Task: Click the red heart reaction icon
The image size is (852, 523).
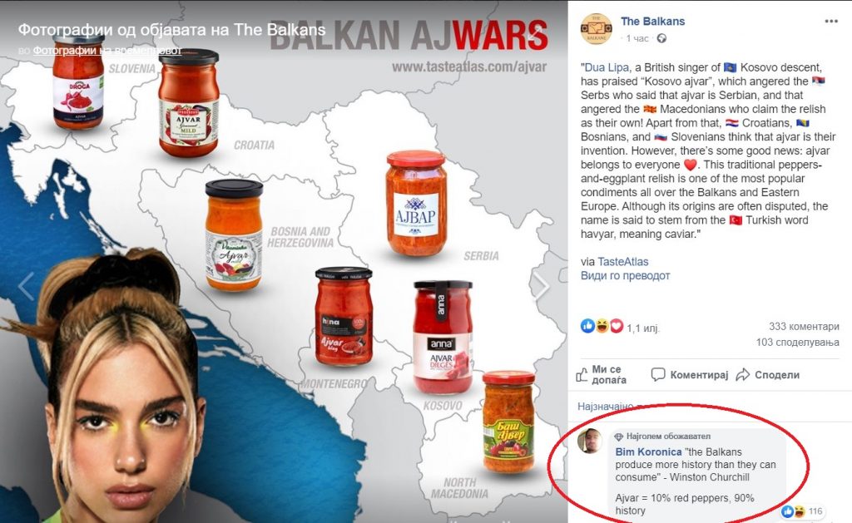Action: pos(617,326)
